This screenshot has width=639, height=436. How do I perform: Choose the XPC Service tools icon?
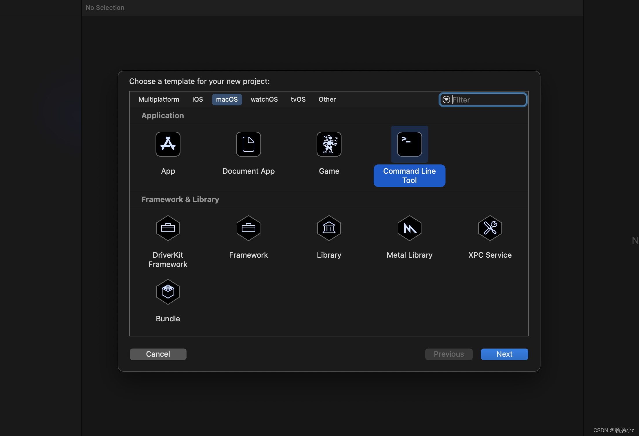coord(490,228)
